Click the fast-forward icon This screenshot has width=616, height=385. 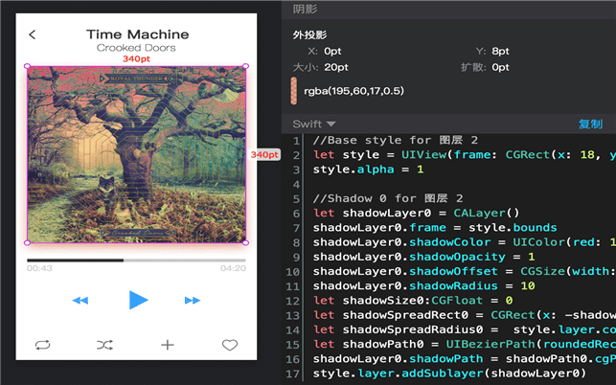(193, 301)
